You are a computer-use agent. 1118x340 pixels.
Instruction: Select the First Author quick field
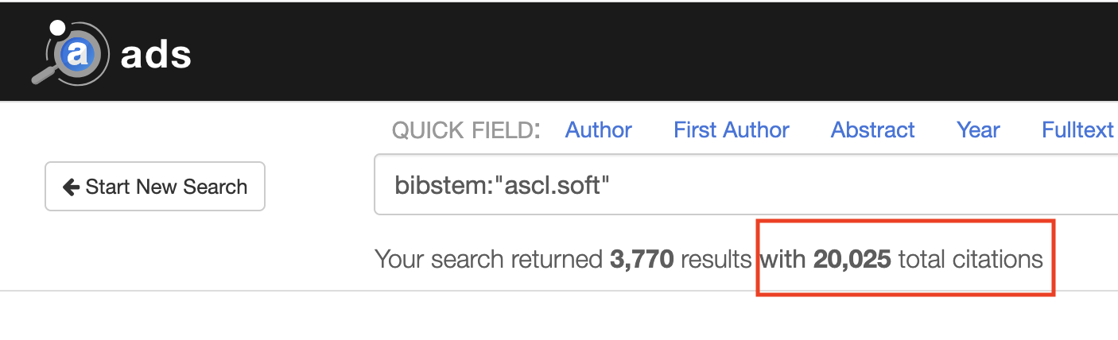[732, 130]
